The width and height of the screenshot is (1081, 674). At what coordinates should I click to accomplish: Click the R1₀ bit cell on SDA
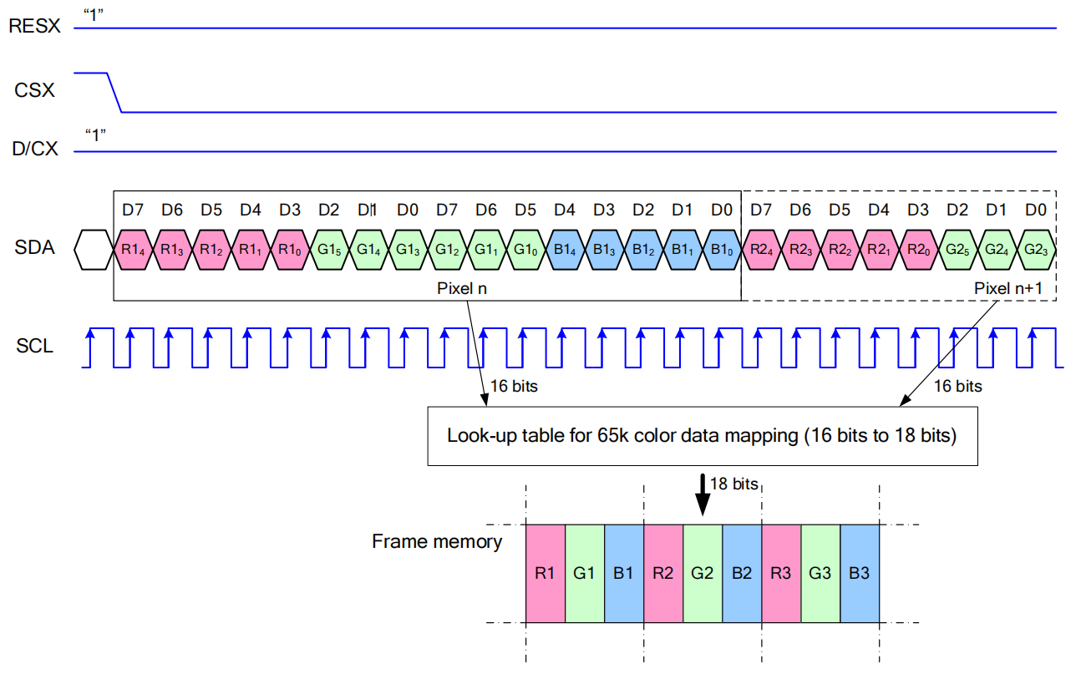click(290, 249)
